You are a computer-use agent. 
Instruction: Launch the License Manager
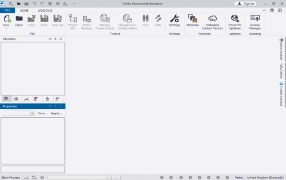255,22
